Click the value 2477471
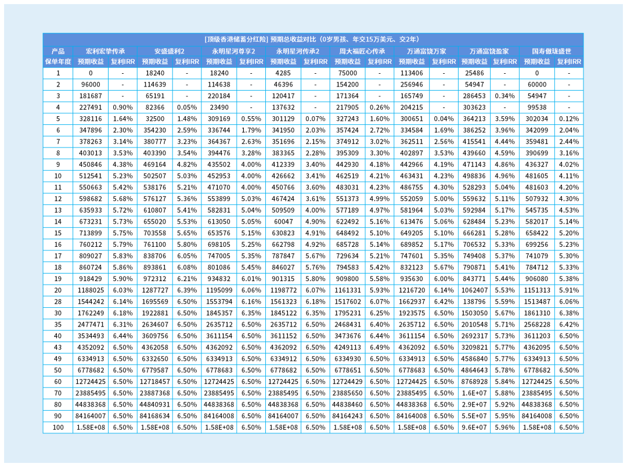This screenshot has height=467, width=627. (x=91, y=325)
